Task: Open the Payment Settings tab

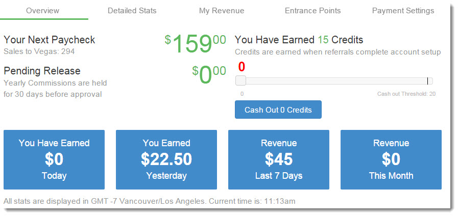Action: pos(403,11)
